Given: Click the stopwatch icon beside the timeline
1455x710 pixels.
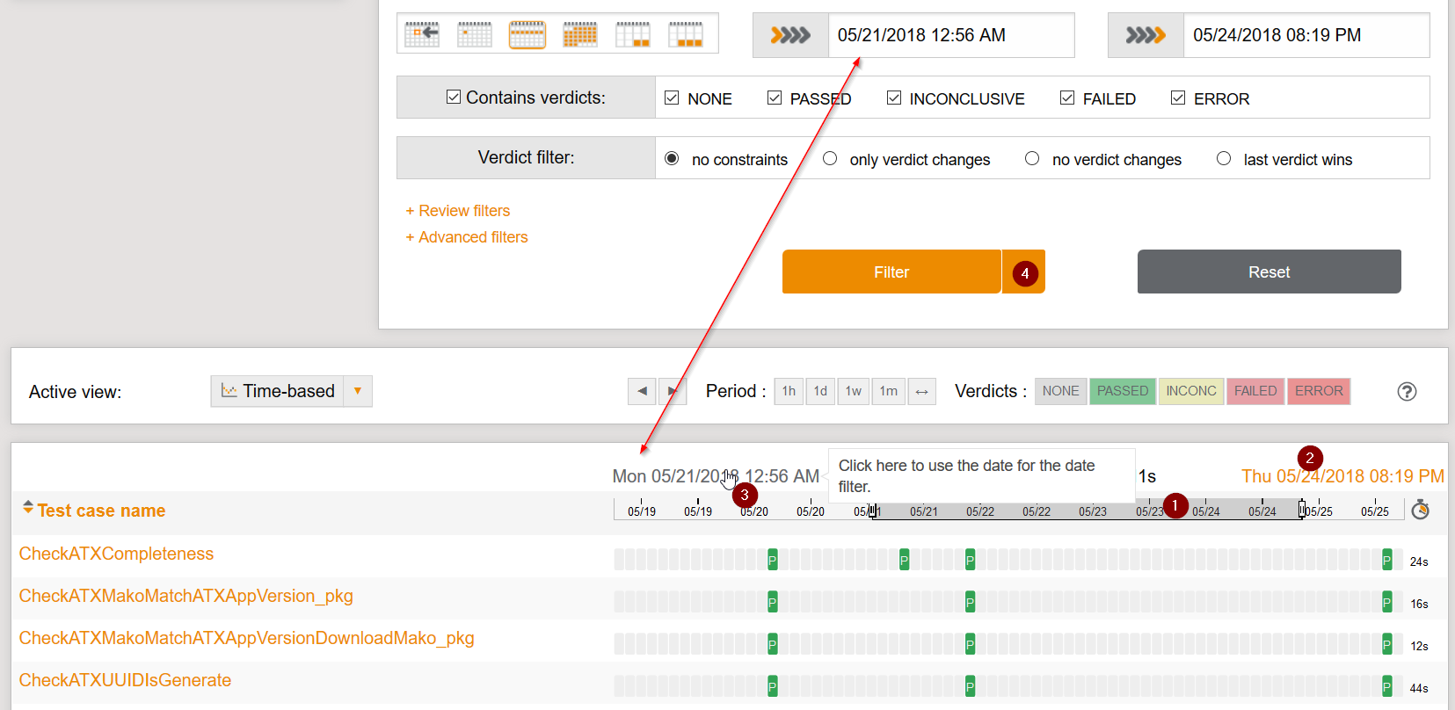Looking at the screenshot, I should [1420, 511].
